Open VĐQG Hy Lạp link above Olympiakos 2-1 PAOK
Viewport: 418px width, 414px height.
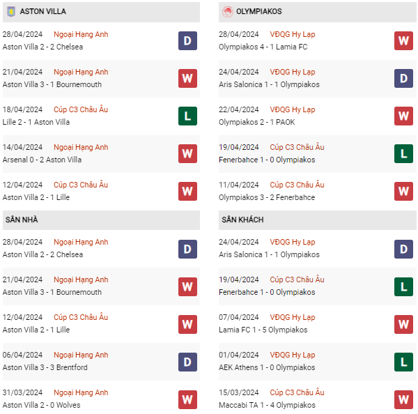coord(293,109)
